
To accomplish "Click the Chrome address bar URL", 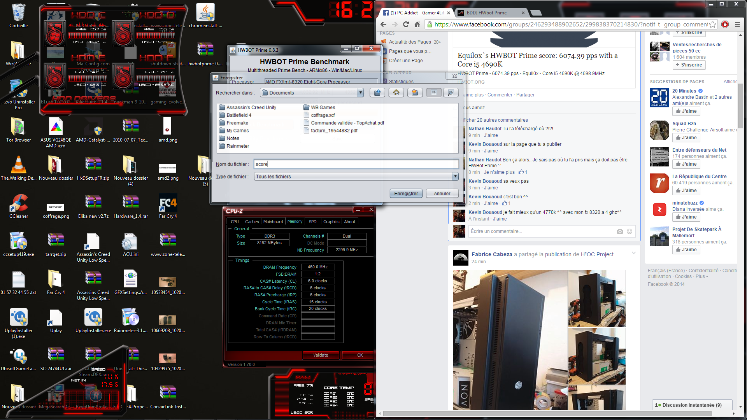I will pos(570,24).
